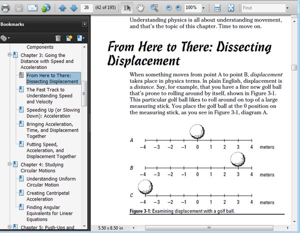The height and width of the screenshot is (233, 300).
Task: Click bookmark icon beside Speeding Up entry
Action: point(21,110)
